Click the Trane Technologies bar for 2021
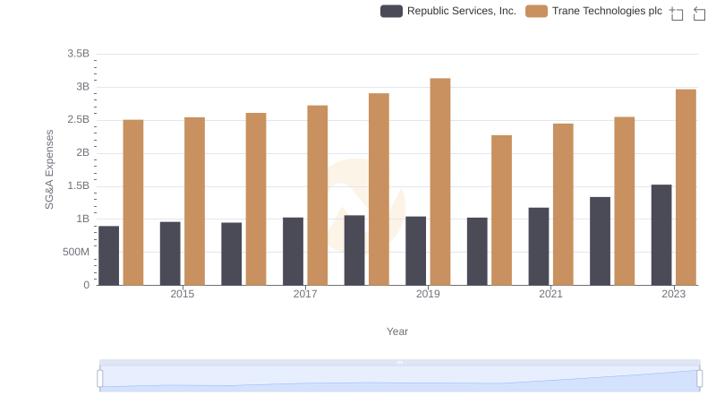The height and width of the screenshot is (413, 716). [563, 204]
